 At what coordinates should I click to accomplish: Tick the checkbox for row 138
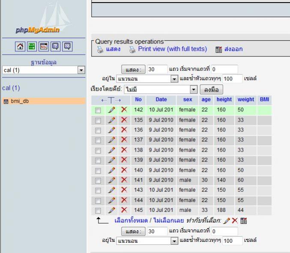coord(98,151)
